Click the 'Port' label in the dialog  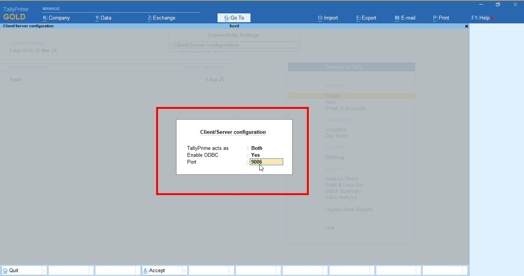coord(192,162)
